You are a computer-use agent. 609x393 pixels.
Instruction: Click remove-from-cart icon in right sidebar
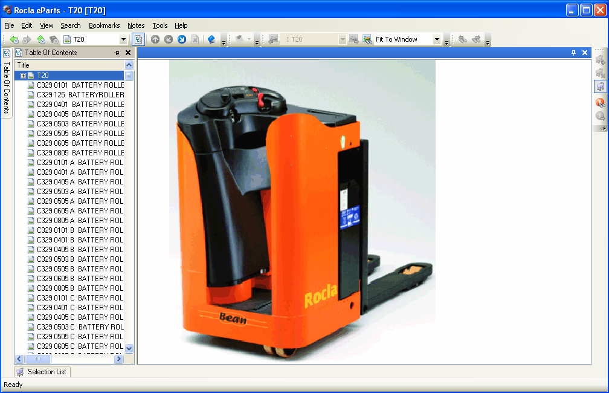(x=601, y=73)
